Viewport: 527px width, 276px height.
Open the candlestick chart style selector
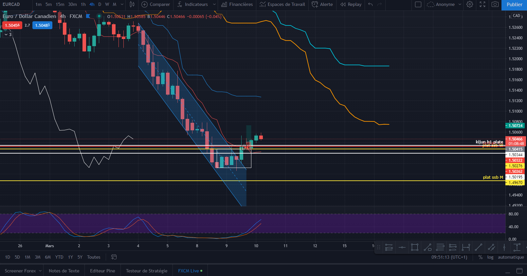click(132, 5)
